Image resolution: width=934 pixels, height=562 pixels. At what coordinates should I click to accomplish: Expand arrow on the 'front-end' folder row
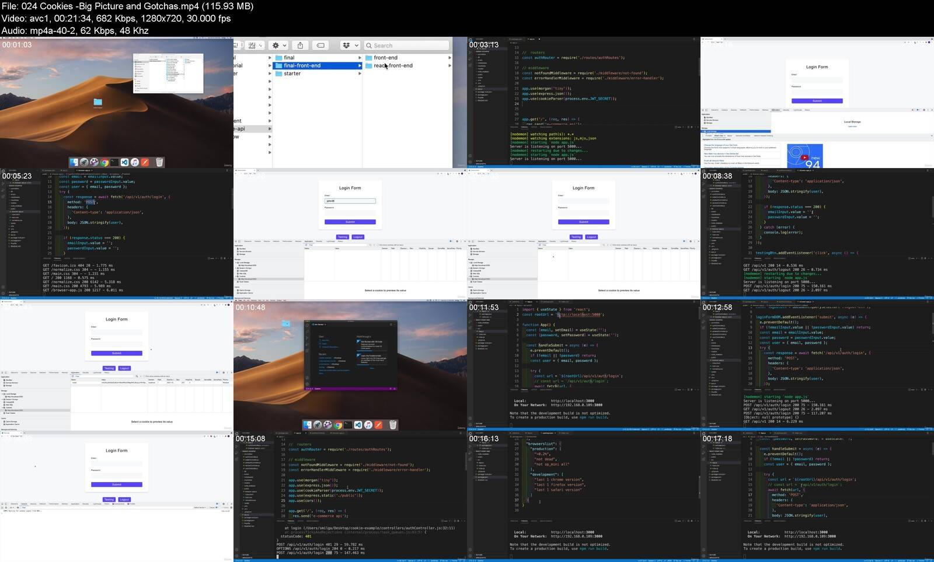coord(449,58)
